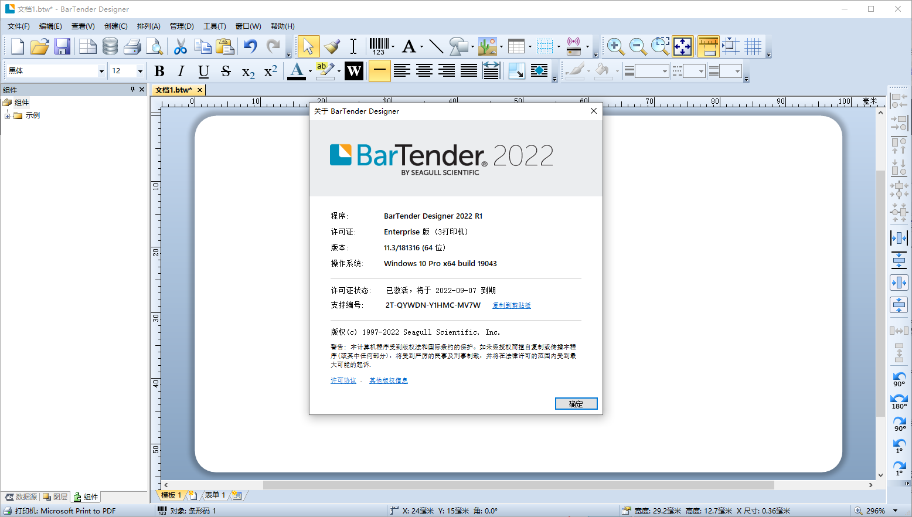Select the RFID encoder tool
The image size is (912, 517).
574,46
